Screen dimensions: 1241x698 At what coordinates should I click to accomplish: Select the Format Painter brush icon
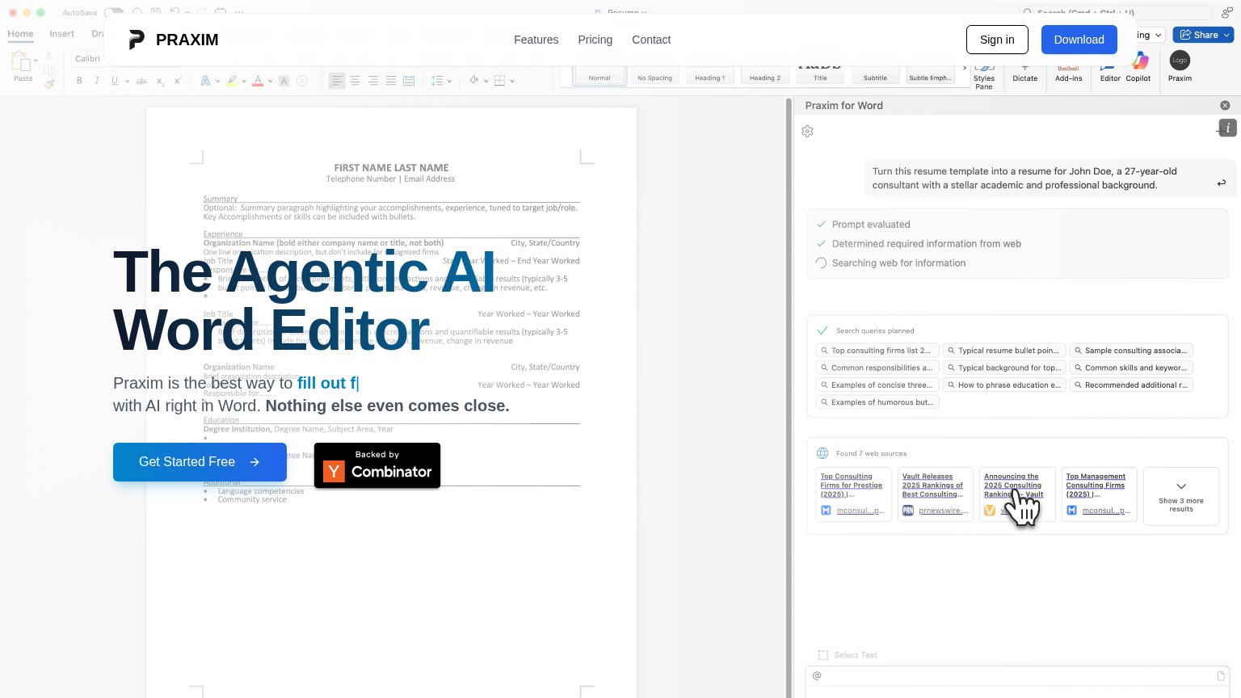point(49,83)
